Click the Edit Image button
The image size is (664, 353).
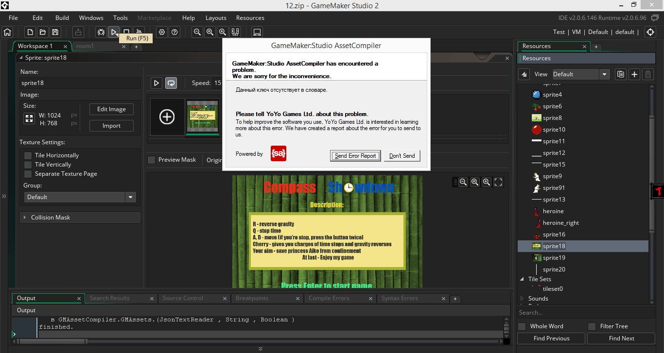(x=111, y=109)
